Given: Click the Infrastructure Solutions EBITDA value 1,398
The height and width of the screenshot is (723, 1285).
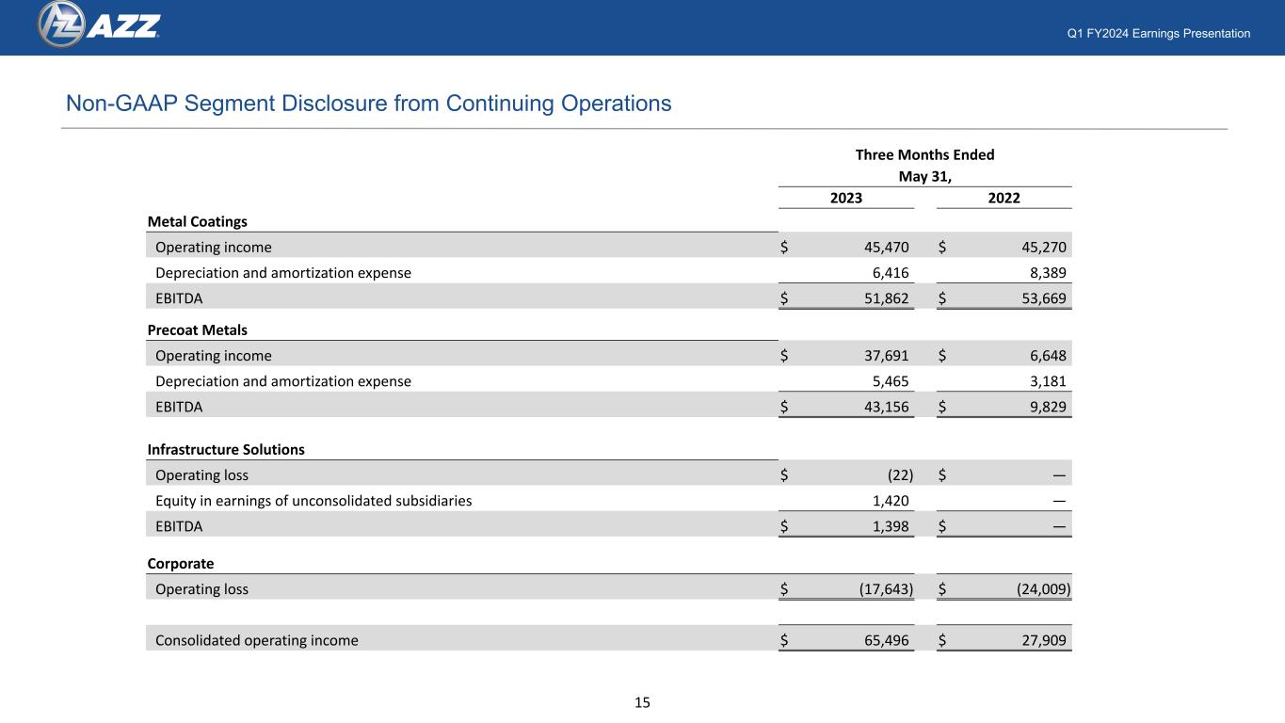Looking at the screenshot, I should [891, 526].
